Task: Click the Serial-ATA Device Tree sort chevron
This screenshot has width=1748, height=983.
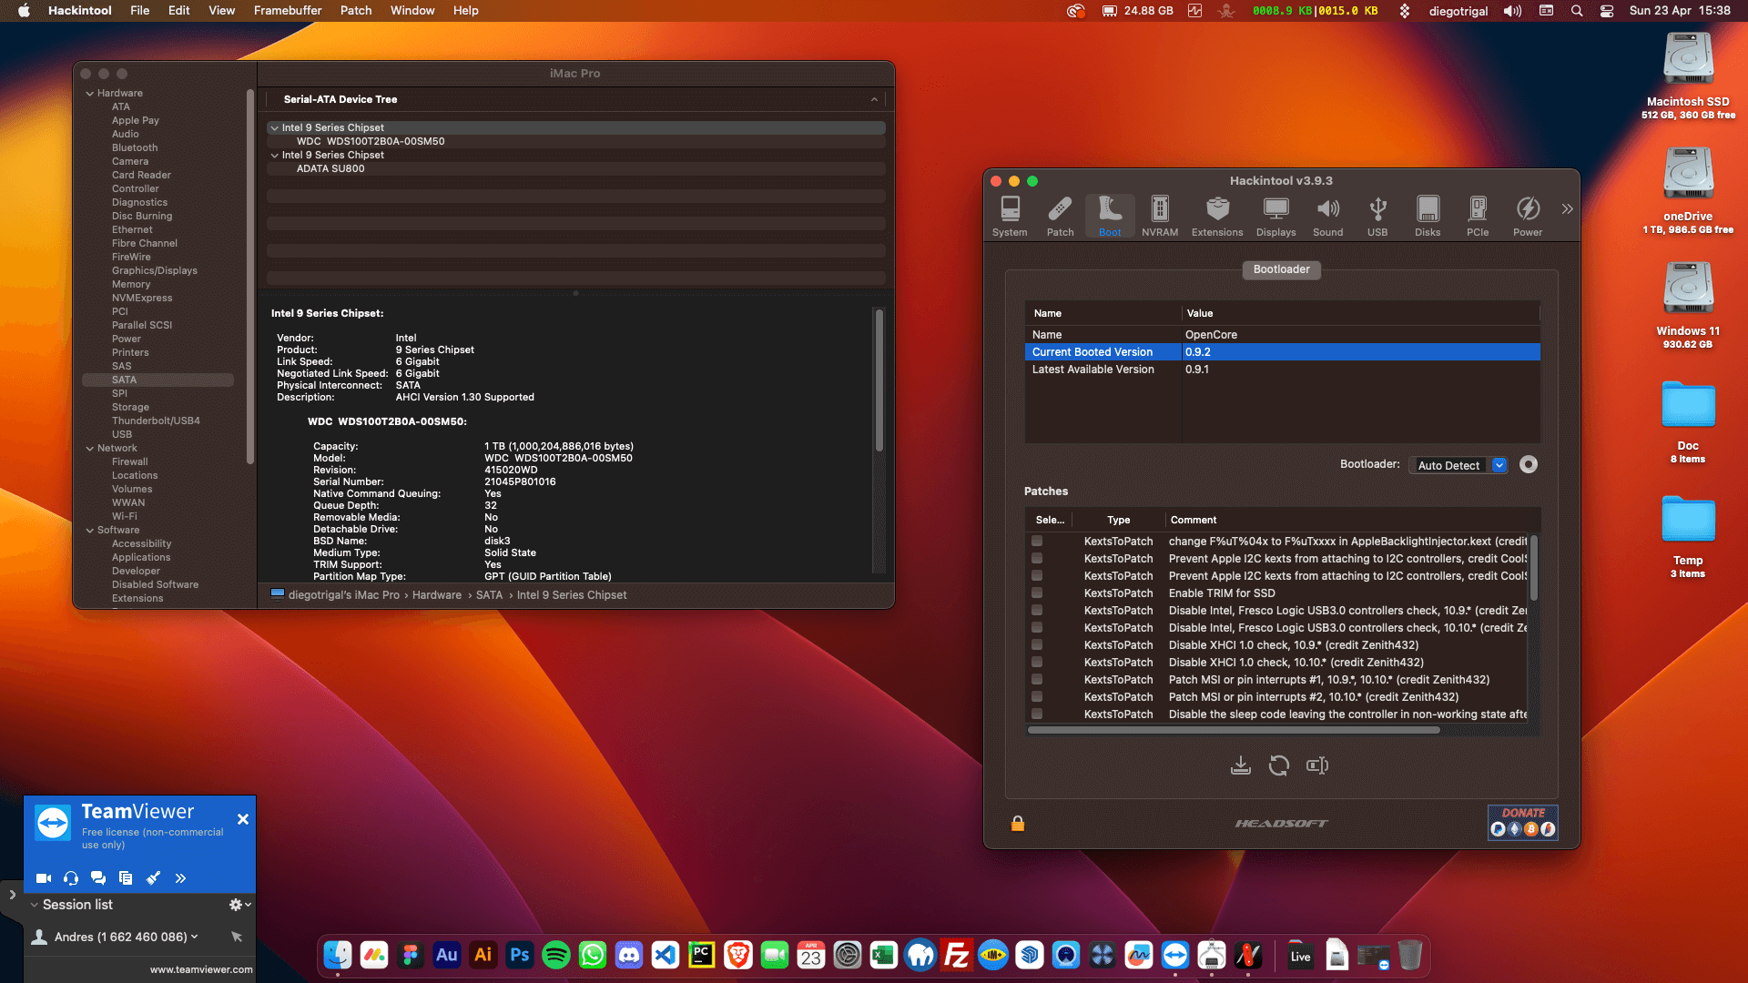Action: 874,100
